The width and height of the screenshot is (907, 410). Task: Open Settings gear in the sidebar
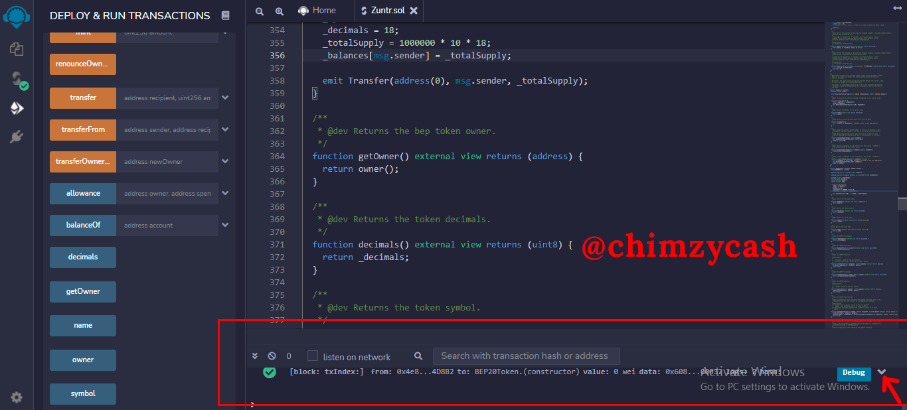17,397
